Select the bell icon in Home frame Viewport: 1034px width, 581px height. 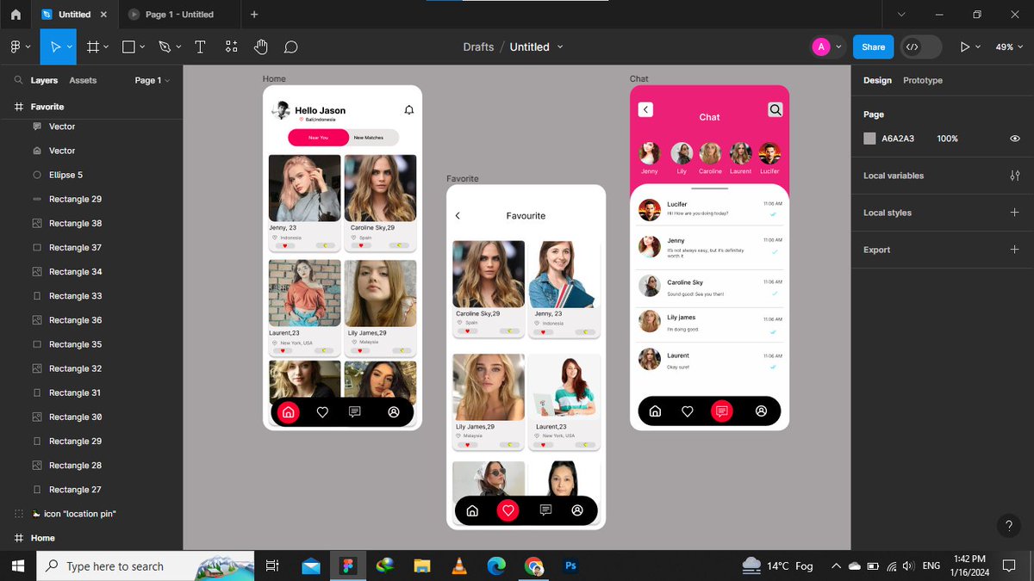pyautogui.click(x=409, y=110)
